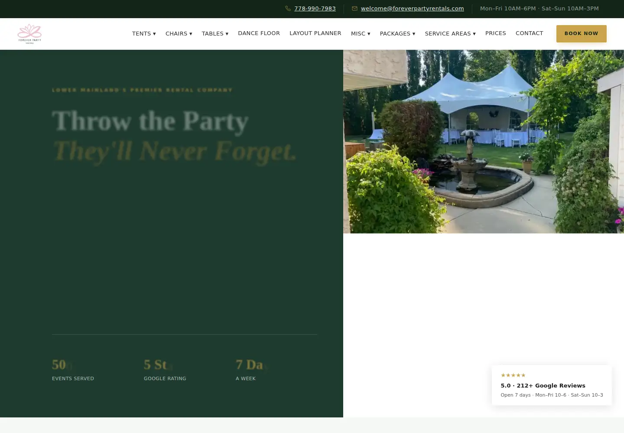Click the tent and fountain hero photo
Image resolution: width=624 pixels, height=433 pixels.
pyautogui.click(x=484, y=142)
